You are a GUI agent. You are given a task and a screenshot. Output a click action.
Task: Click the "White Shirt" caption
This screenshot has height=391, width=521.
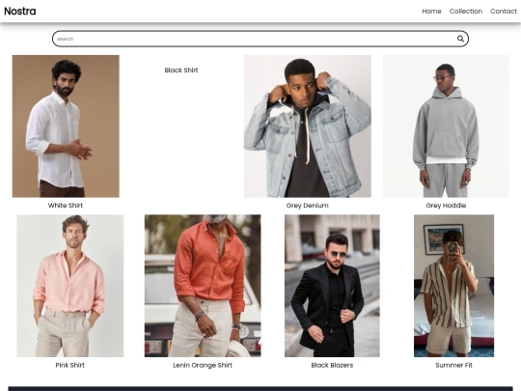tap(66, 206)
